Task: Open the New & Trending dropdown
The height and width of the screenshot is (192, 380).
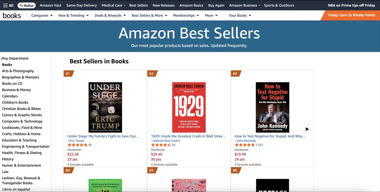Action: (x=73, y=15)
